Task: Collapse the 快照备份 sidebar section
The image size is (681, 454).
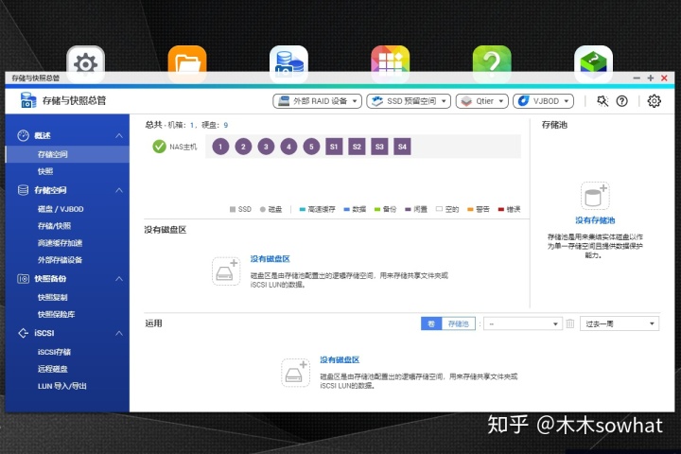Action: [119, 279]
